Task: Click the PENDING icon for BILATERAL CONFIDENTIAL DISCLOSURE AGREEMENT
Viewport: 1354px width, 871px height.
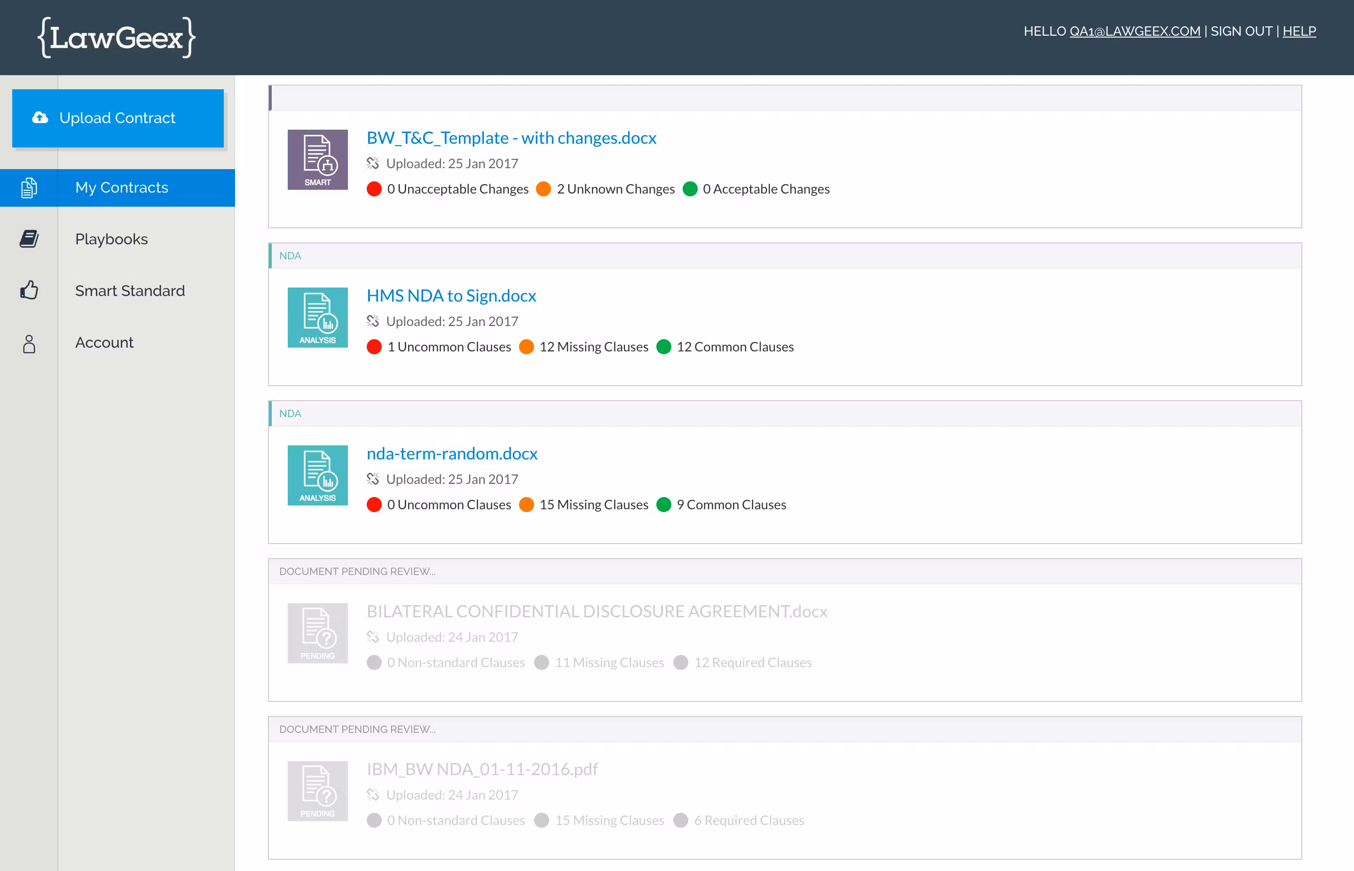Action: tap(317, 633)
